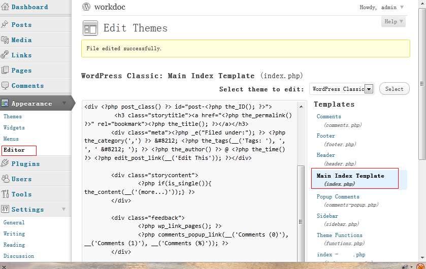Click the Media icon in sidebar
Image resolution: width=426 pixels, height=269 pixels.
5,40
